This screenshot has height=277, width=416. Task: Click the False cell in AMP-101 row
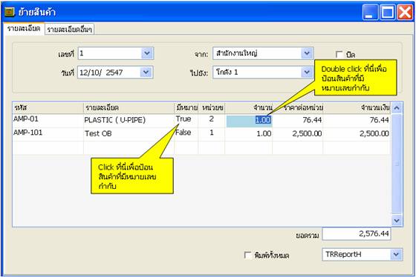tap(186, 133)
